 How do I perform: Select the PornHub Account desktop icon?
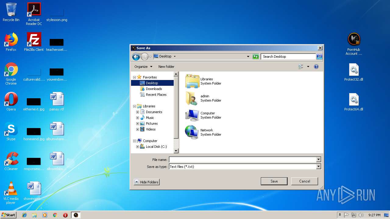tap(354, 44)
